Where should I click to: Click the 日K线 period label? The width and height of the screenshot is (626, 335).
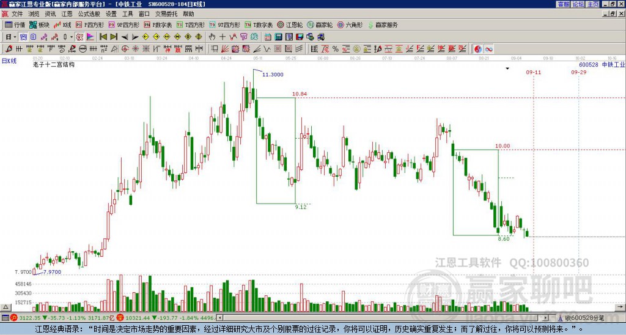[x=9, y=61]
